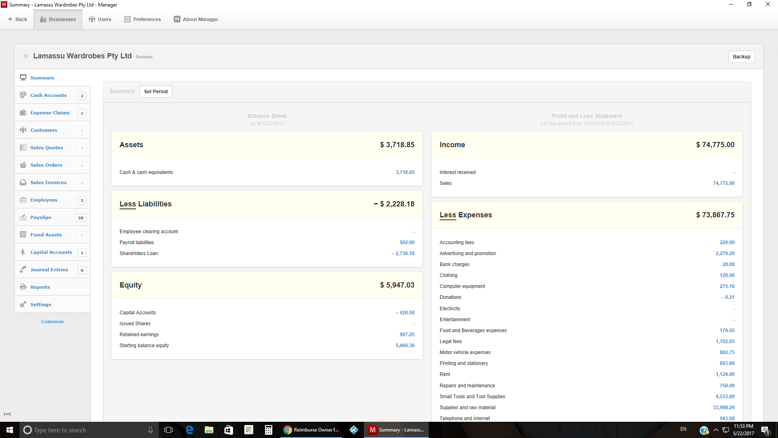This screenshot has width=778, height=438.
Task: Click the Journal Entries pen icon
Action: (23, 269)
